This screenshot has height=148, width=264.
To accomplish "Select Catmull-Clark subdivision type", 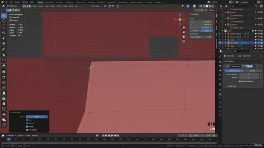I will click(x=234, y=71).
